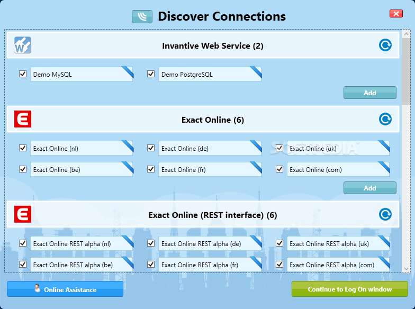
Task: Click ribbon on Exact Online REST alpha (fr)
Action: pyautogui.click(x=256, y=263)
